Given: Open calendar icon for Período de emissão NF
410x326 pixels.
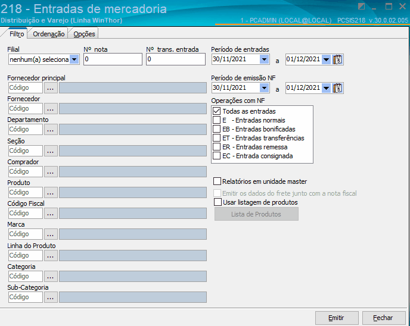Looking at the screenshot, I should pos(337,88).
